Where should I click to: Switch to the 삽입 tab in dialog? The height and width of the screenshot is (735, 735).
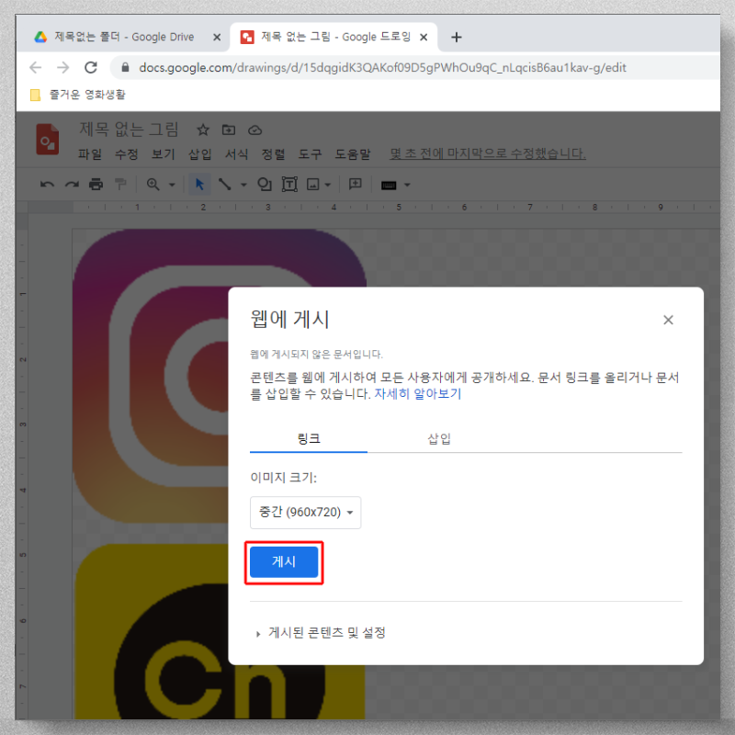439,439
